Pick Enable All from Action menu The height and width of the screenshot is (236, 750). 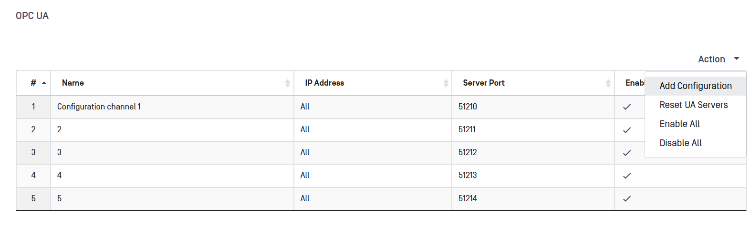(x=679, y=124)
